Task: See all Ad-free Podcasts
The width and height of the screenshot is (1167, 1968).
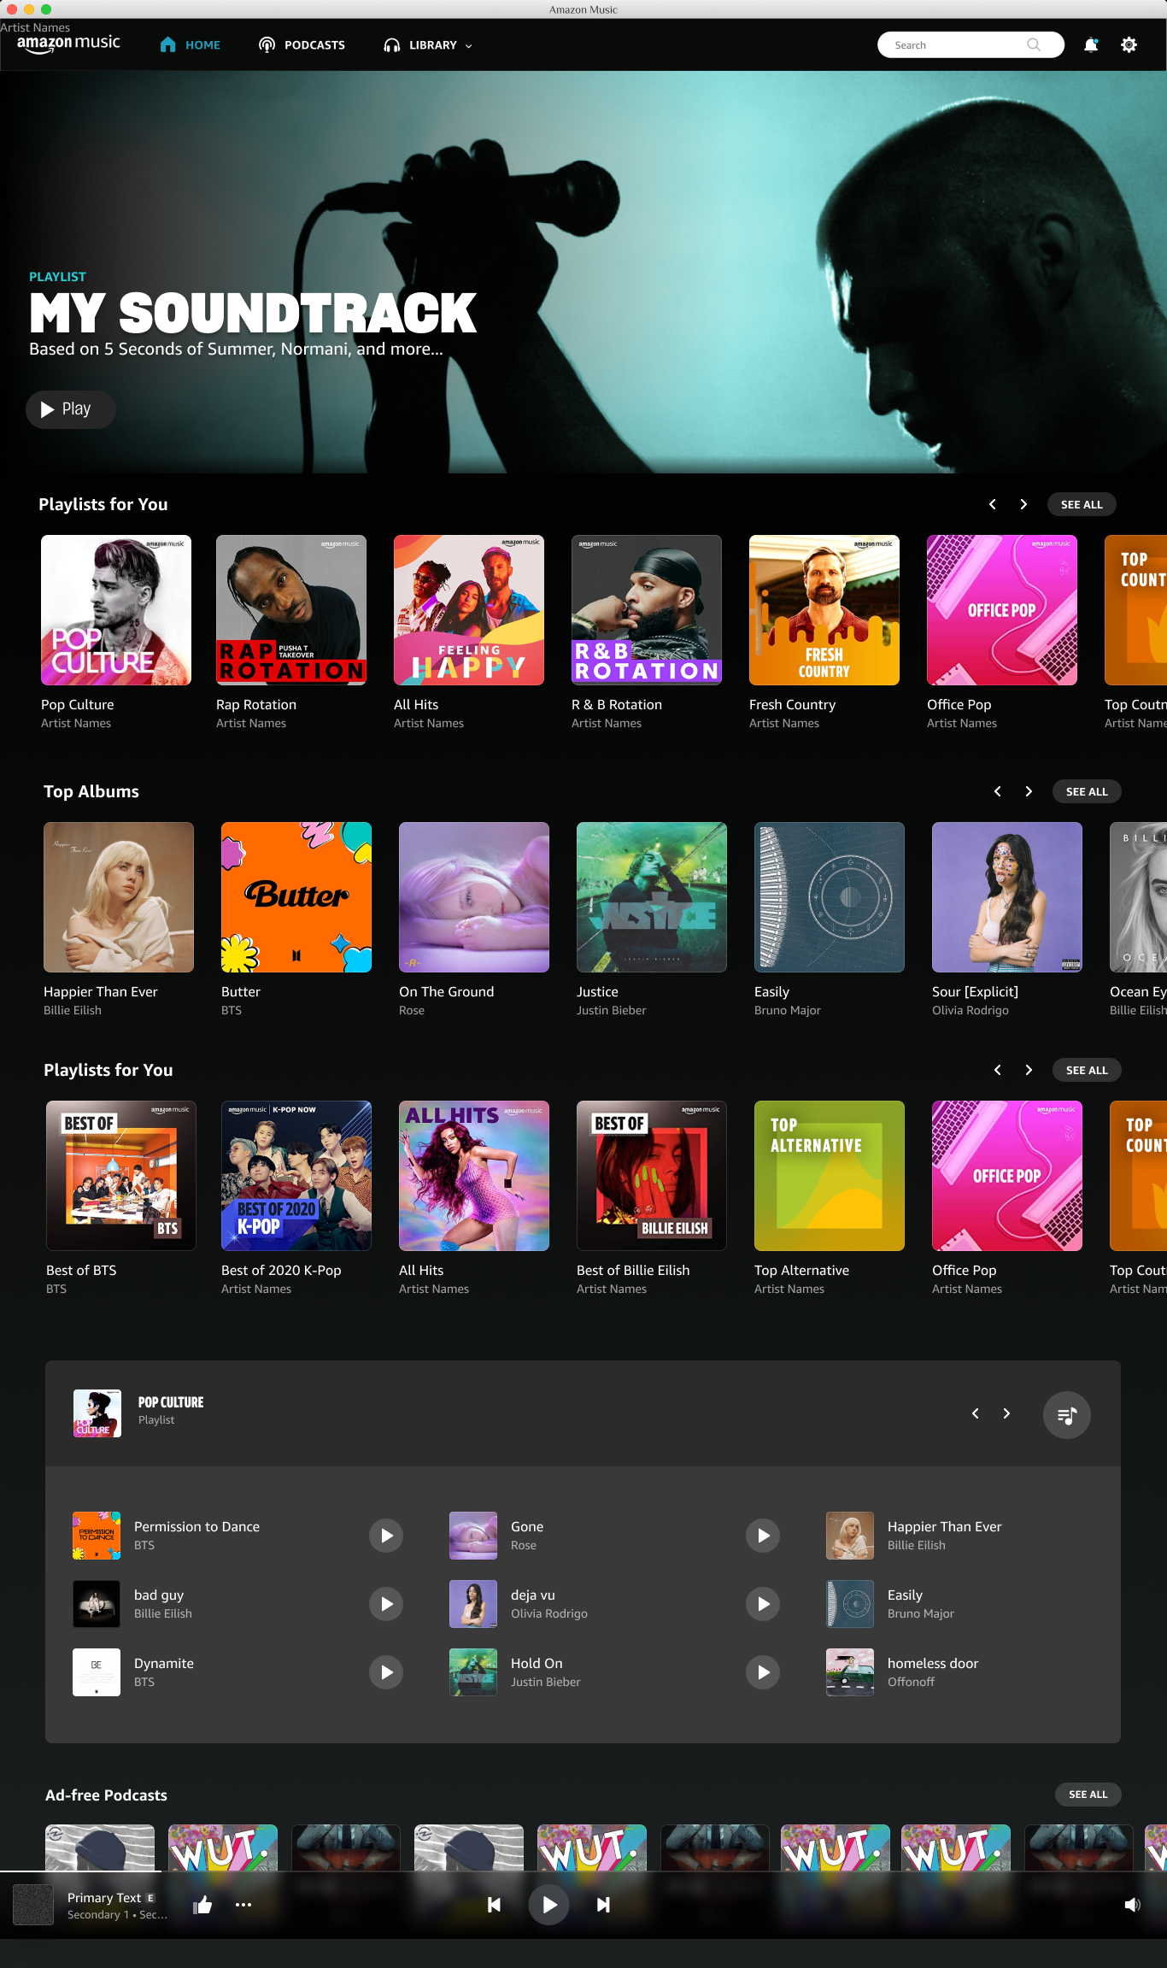Action: (x=1088, y=1795)
